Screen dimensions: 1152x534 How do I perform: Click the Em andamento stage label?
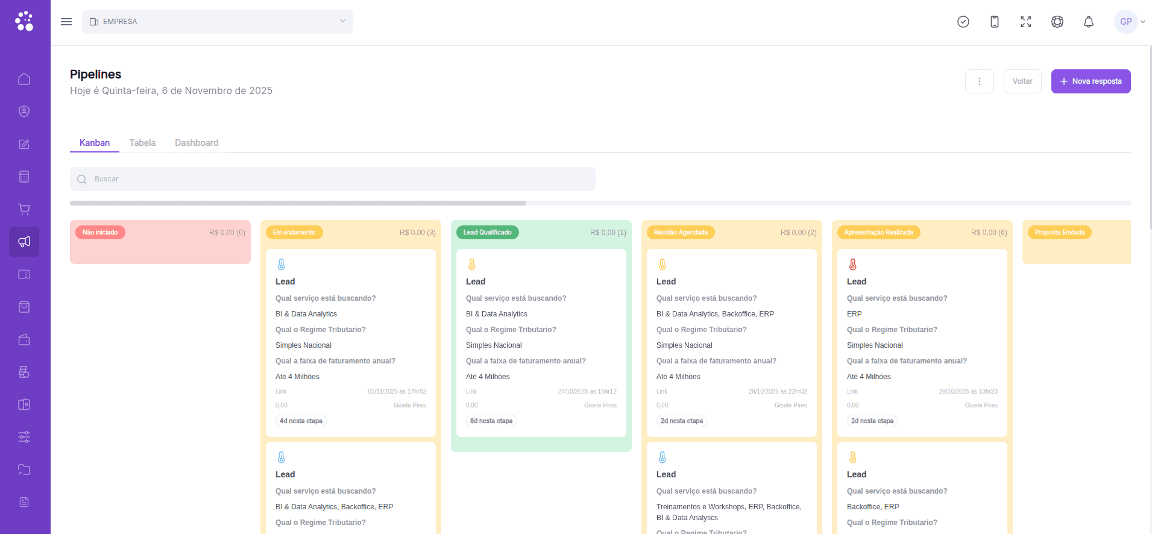coord(294,233)
